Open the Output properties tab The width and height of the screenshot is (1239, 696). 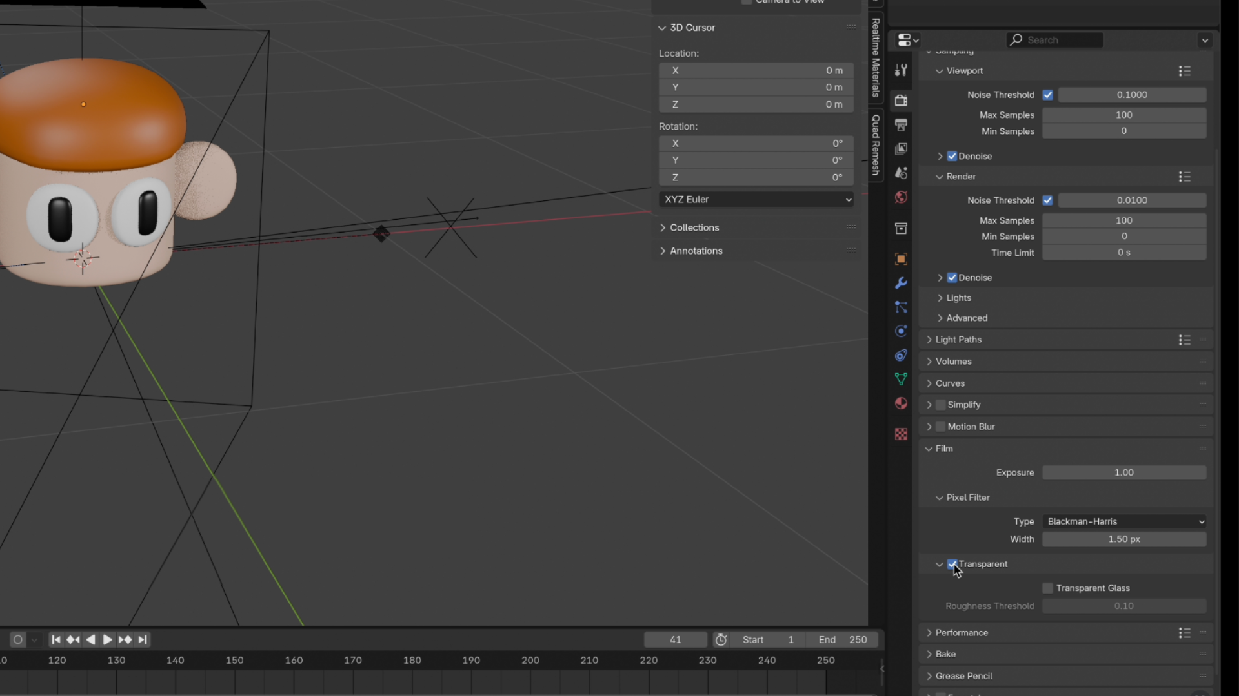pos(901,124)
